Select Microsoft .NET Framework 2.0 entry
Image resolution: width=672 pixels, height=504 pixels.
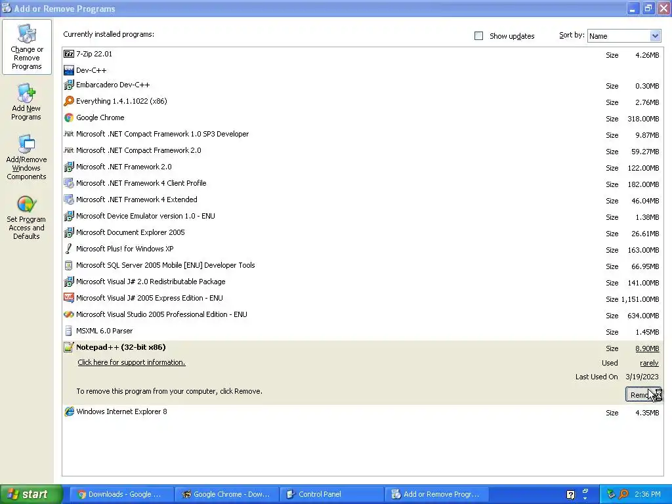click(x=124, y=167)
